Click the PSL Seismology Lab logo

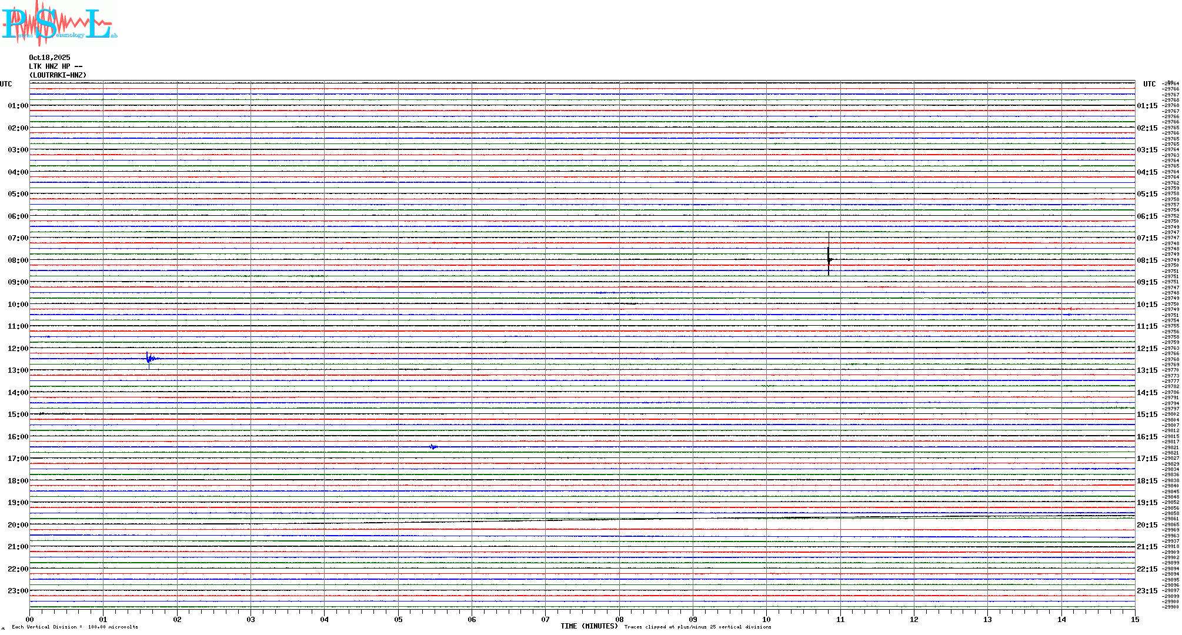(x=59, y=24)
